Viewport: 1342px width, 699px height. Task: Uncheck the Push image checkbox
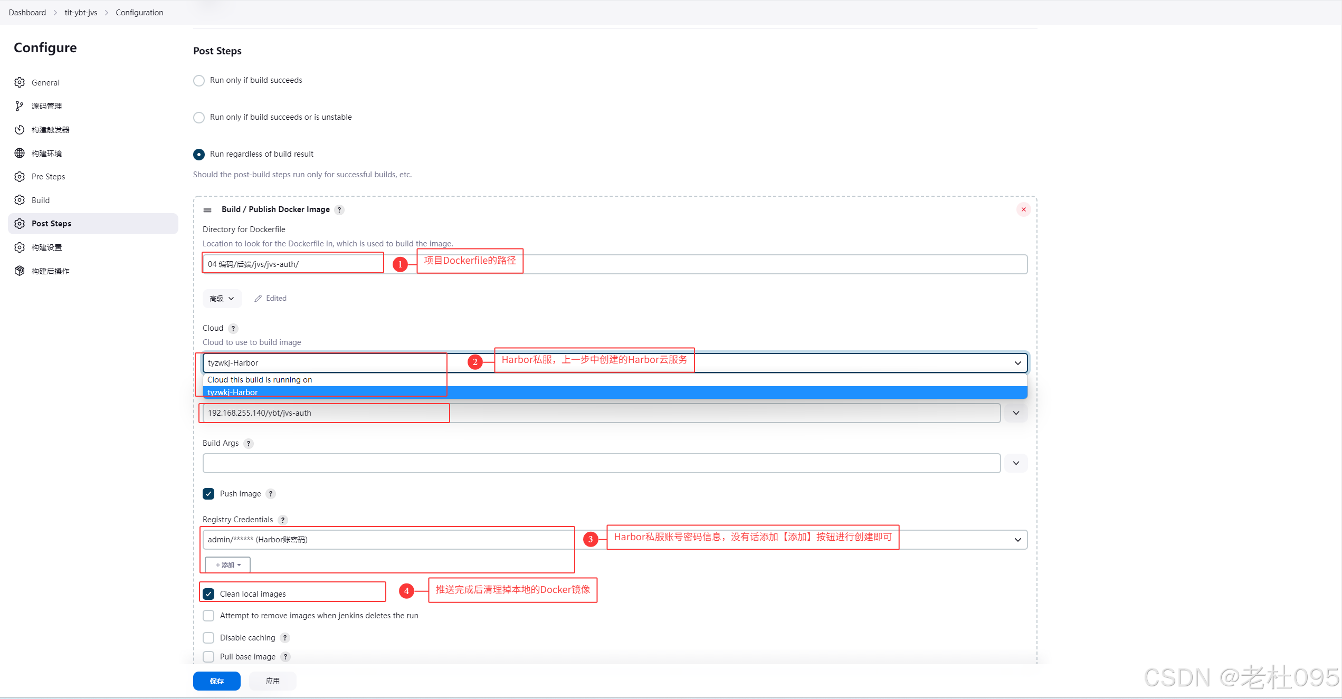208,494
